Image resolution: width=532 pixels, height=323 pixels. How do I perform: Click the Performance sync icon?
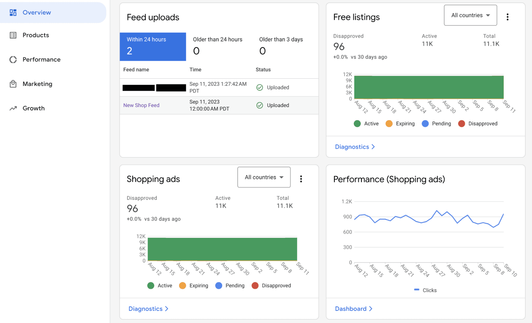pyautogui.click(x=13, y=59)
